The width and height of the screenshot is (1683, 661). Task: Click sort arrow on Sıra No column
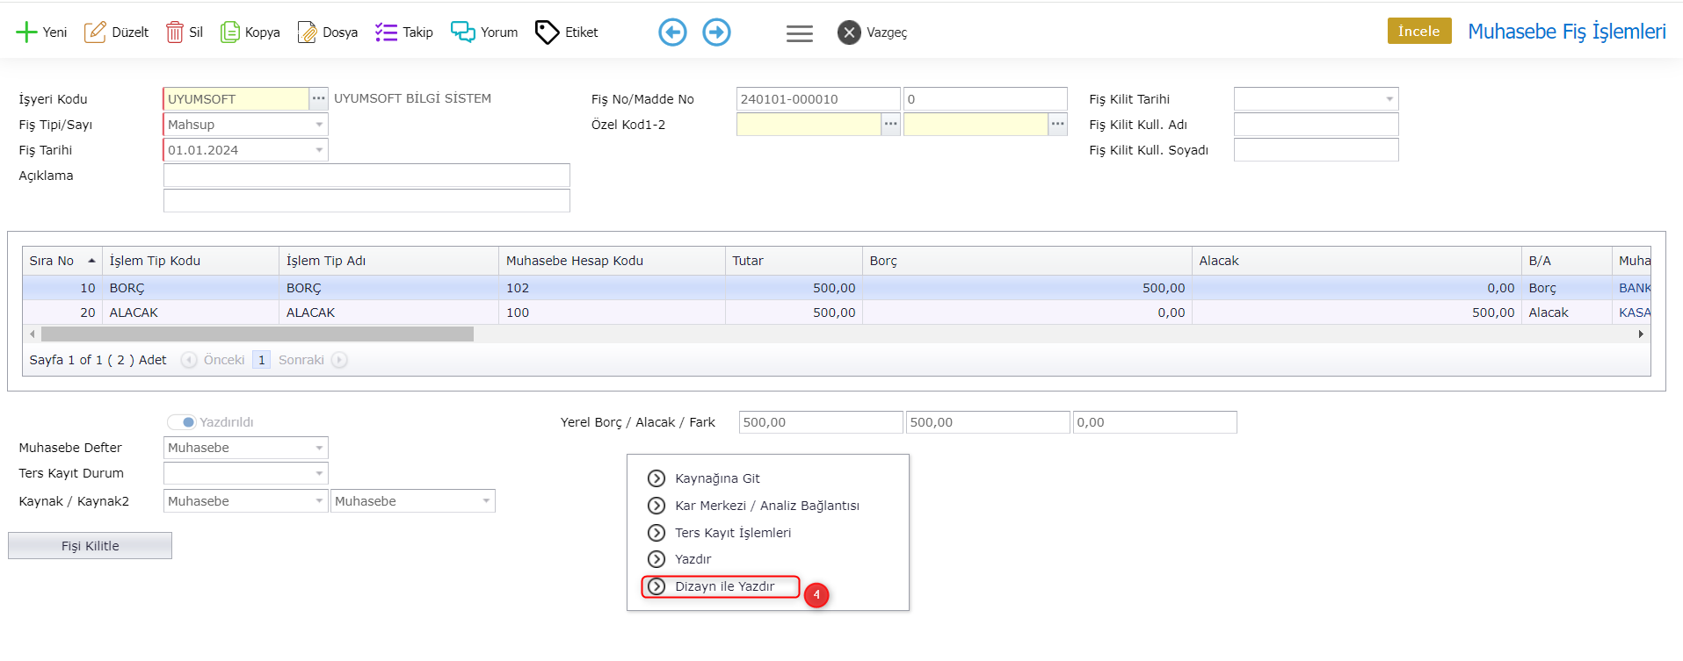pos(91,261)
